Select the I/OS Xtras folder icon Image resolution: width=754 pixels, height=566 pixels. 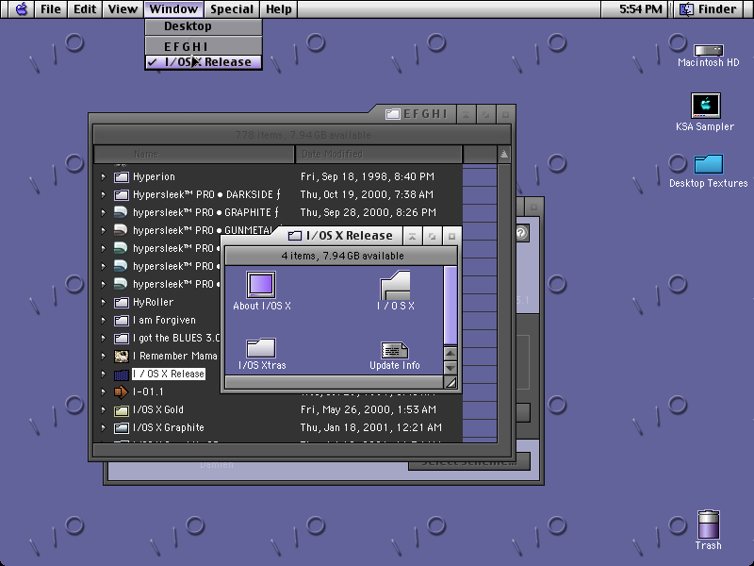[261, 348]
